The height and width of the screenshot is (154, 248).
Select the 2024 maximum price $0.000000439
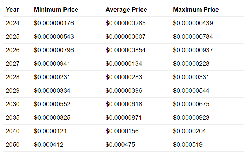click(193, 23)
